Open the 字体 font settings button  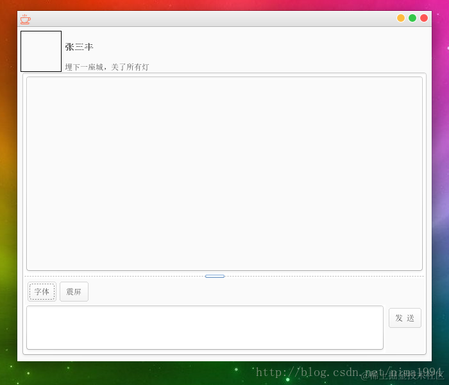click(x=42, y=291)
